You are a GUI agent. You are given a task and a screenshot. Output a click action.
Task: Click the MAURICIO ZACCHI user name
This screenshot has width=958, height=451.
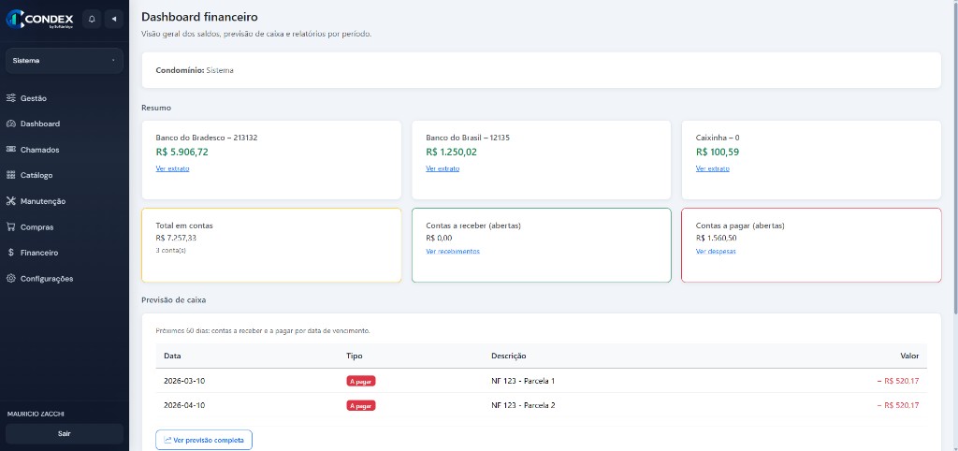pyautogui.click(x=36, y=414)
